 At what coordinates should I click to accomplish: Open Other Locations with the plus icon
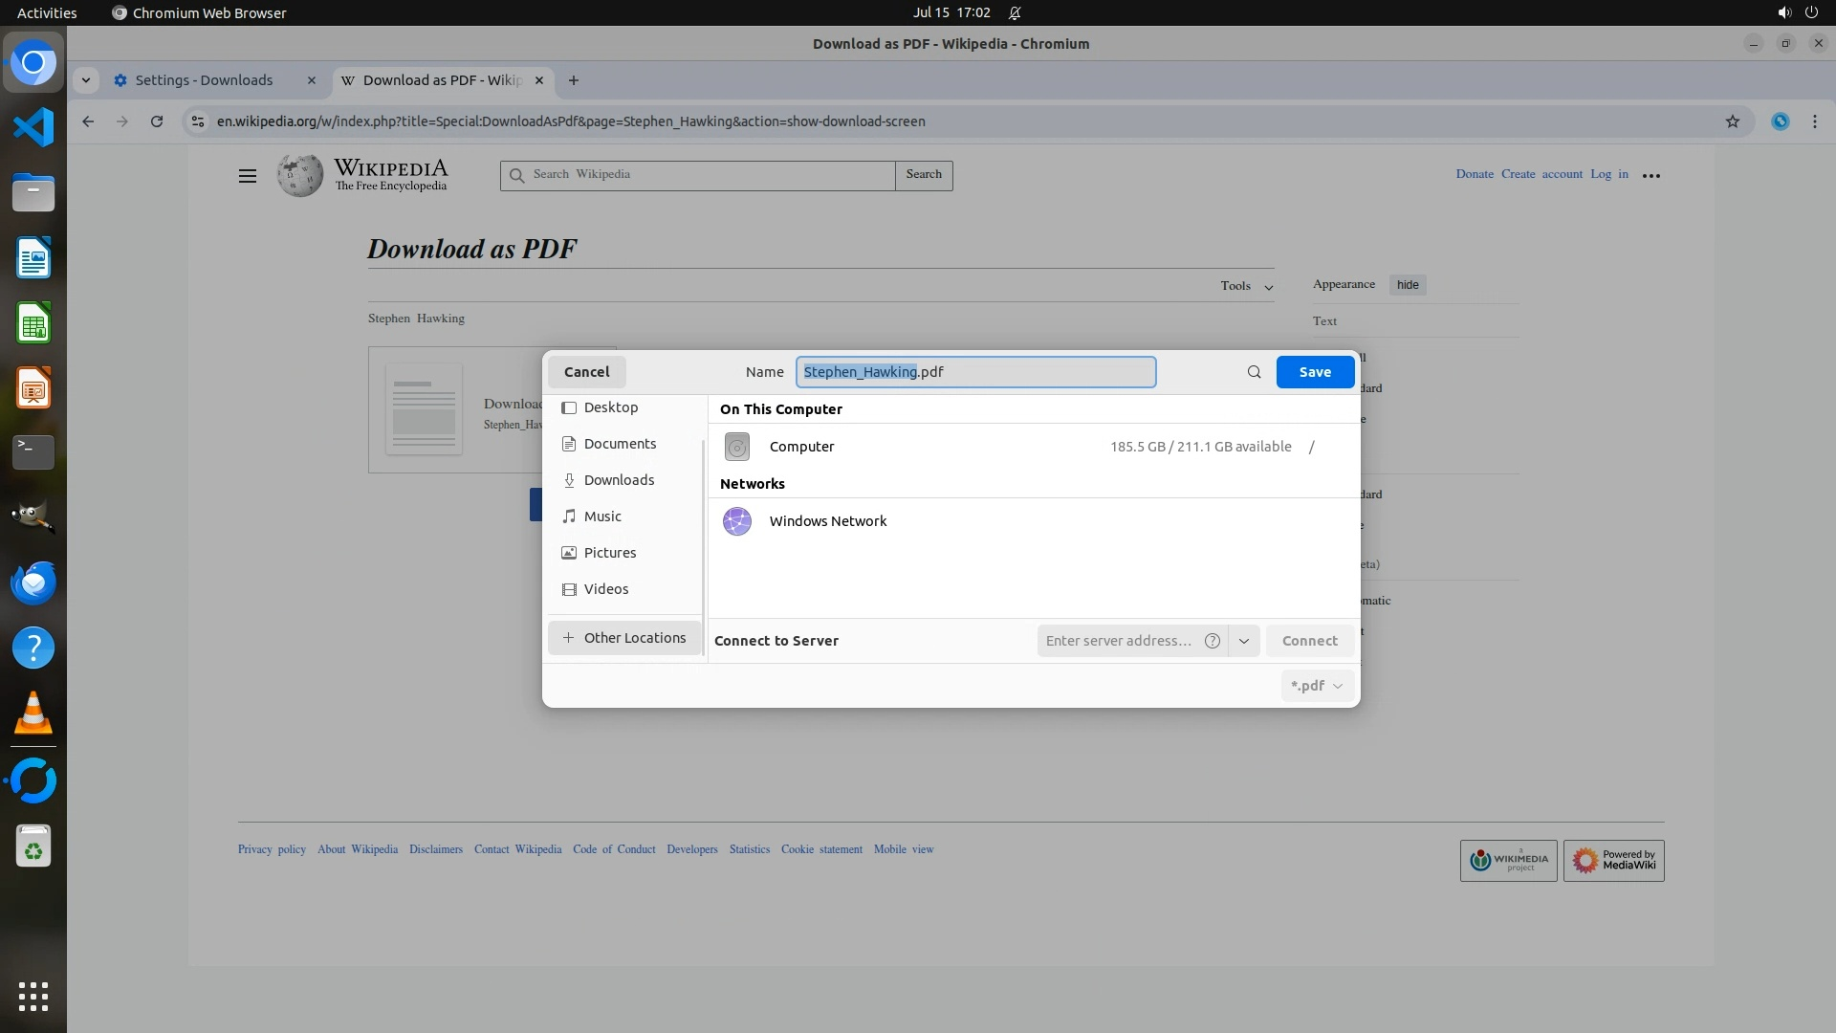(568, 638)
